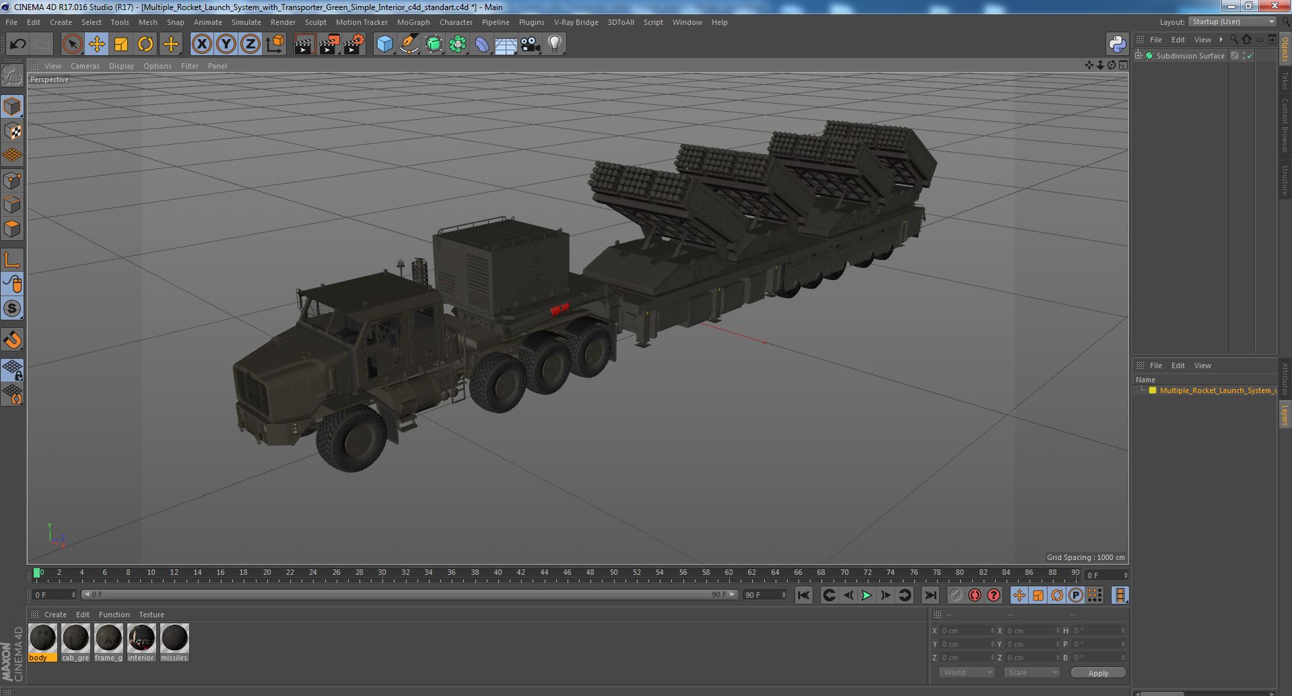Open the render settings icon
Image resolution: width=1292 pixels, height=696 pixels.
pyautogui.click(x=354, y=44)
